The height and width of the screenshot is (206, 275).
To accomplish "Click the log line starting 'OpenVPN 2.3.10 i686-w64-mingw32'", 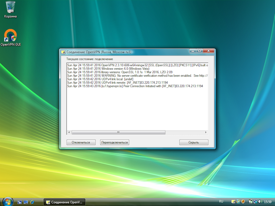I will coord(137,65).
